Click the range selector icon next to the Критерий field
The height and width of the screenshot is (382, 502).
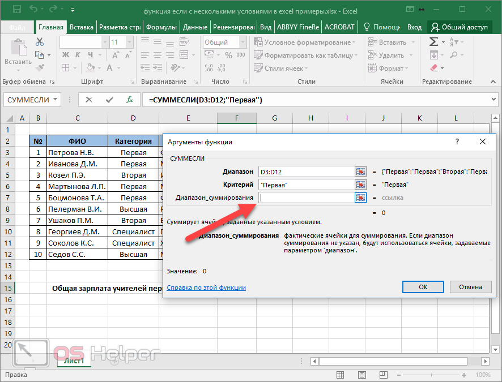point(360,184)
